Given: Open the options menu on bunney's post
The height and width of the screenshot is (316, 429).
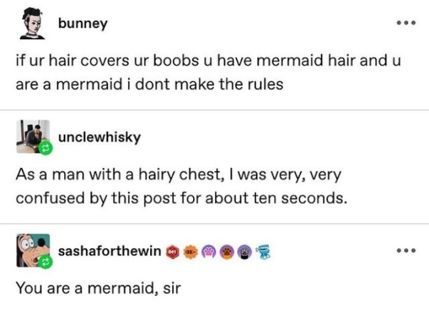Looking at the screenshot, I should [x=406, y=23].
